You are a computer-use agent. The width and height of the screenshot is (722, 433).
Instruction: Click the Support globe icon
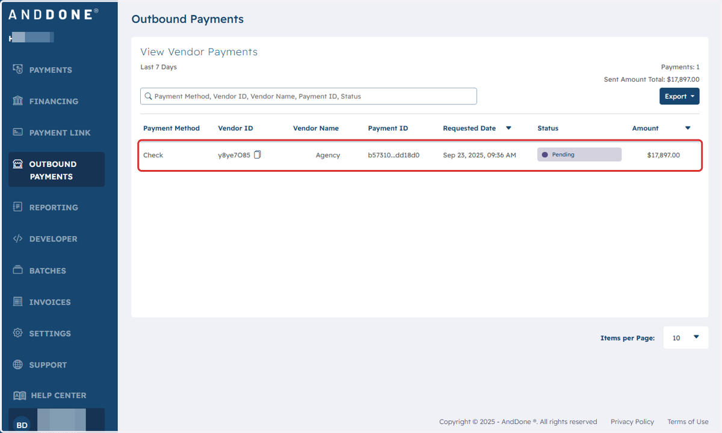18,365
